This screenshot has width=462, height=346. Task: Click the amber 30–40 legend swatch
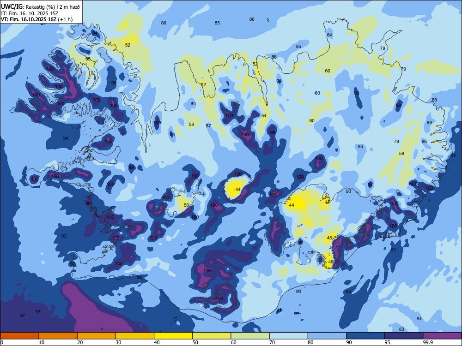[x=135, y=336]
